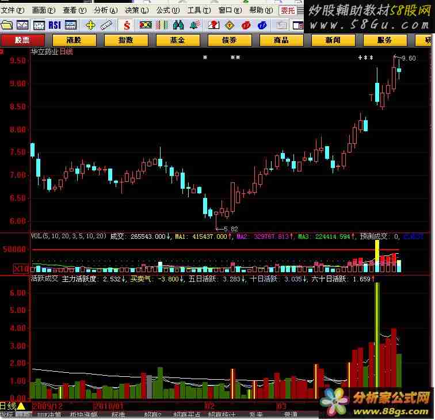Open the 分析(A) menu

(x=106, y=10)
